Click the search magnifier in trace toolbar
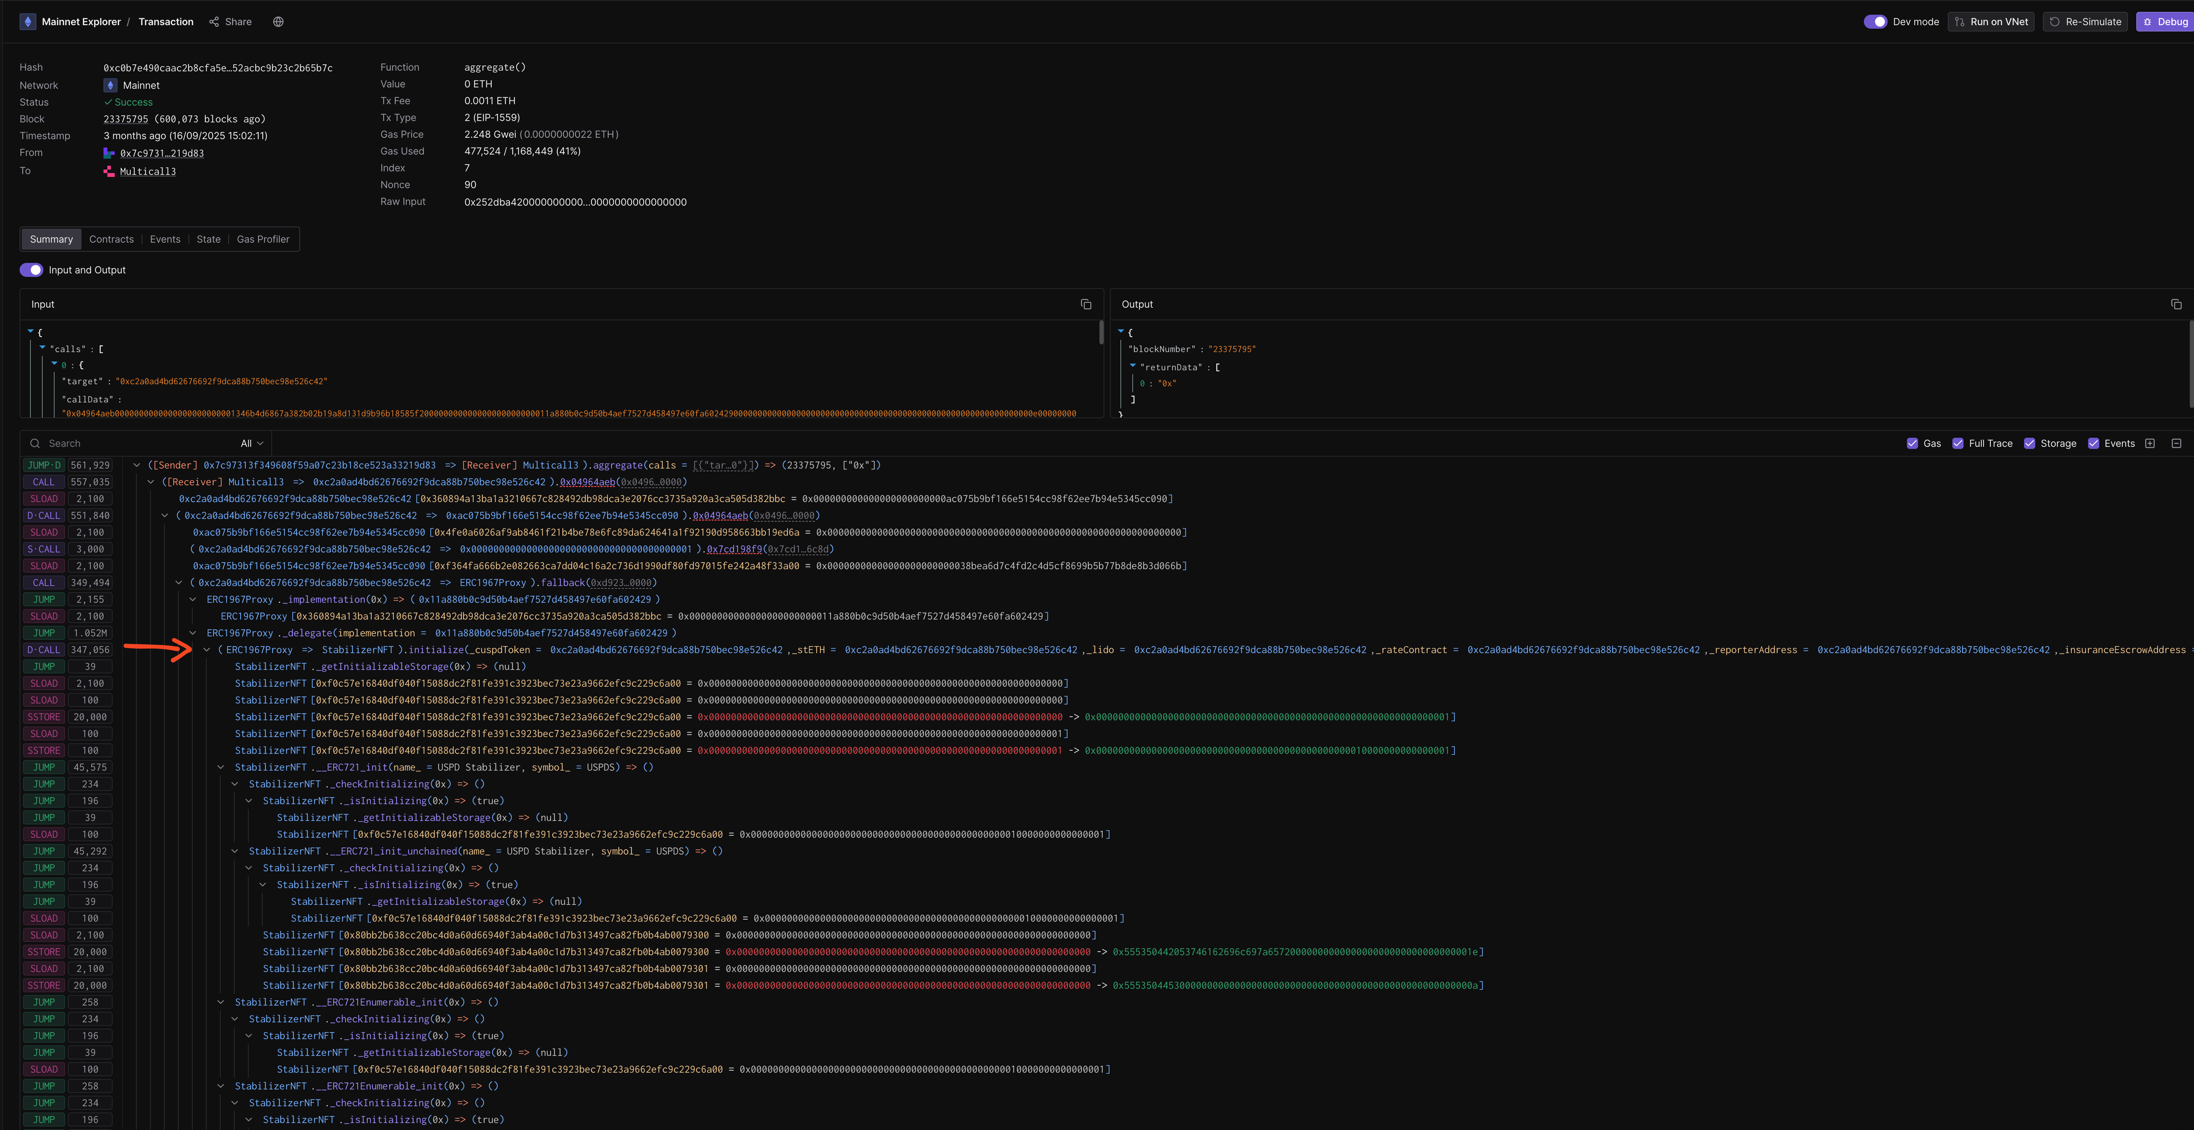 pyautogui.click(x=35, y=443)
